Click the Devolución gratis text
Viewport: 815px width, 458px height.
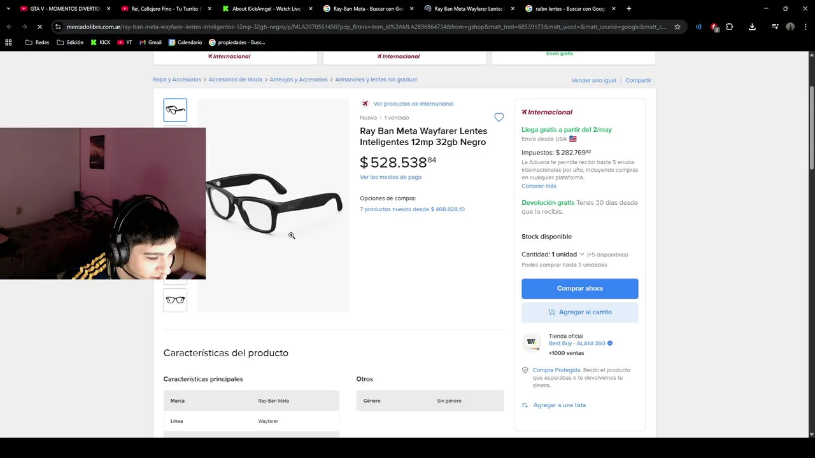[548, 202]
